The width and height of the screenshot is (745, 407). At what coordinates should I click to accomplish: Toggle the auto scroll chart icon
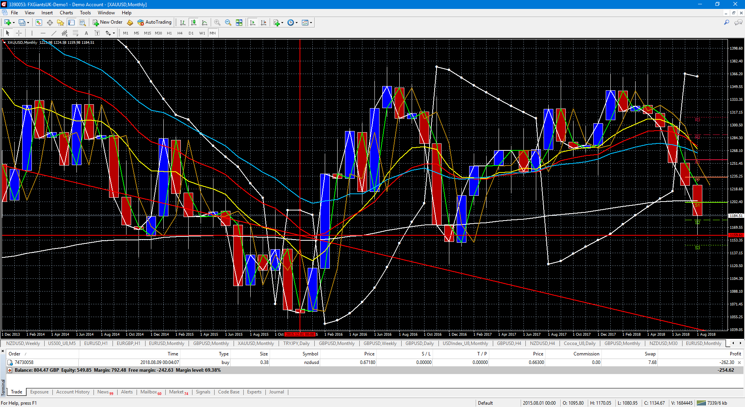tap(253, 22)
